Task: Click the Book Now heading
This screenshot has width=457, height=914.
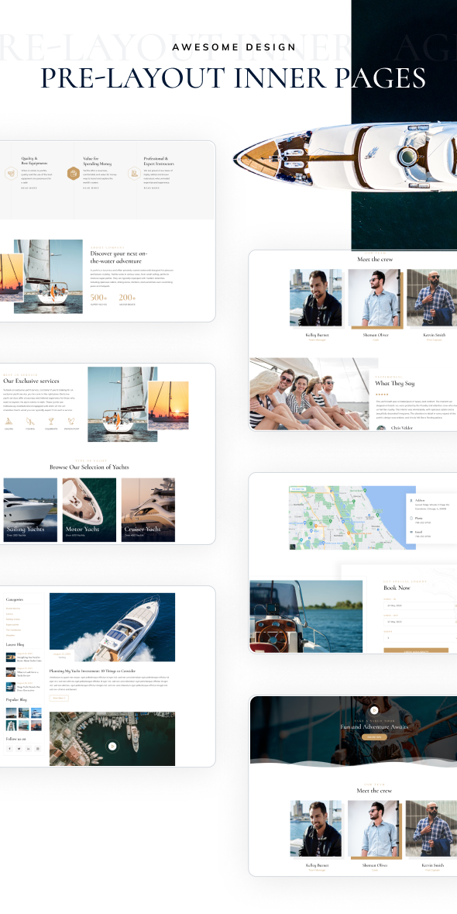Action: point(397,588)
